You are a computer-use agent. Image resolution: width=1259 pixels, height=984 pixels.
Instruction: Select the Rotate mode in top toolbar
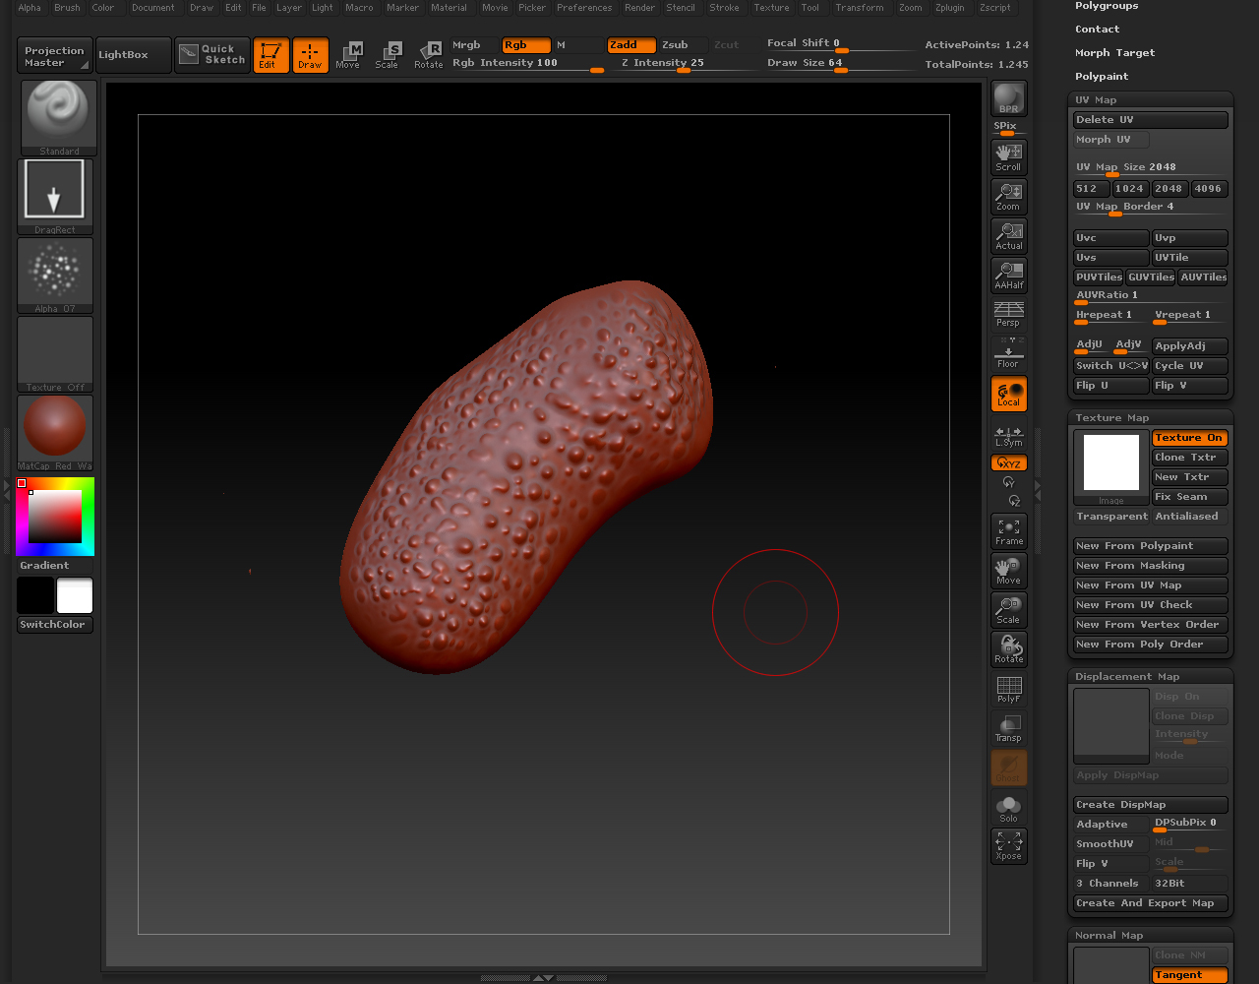click(428, 55)
